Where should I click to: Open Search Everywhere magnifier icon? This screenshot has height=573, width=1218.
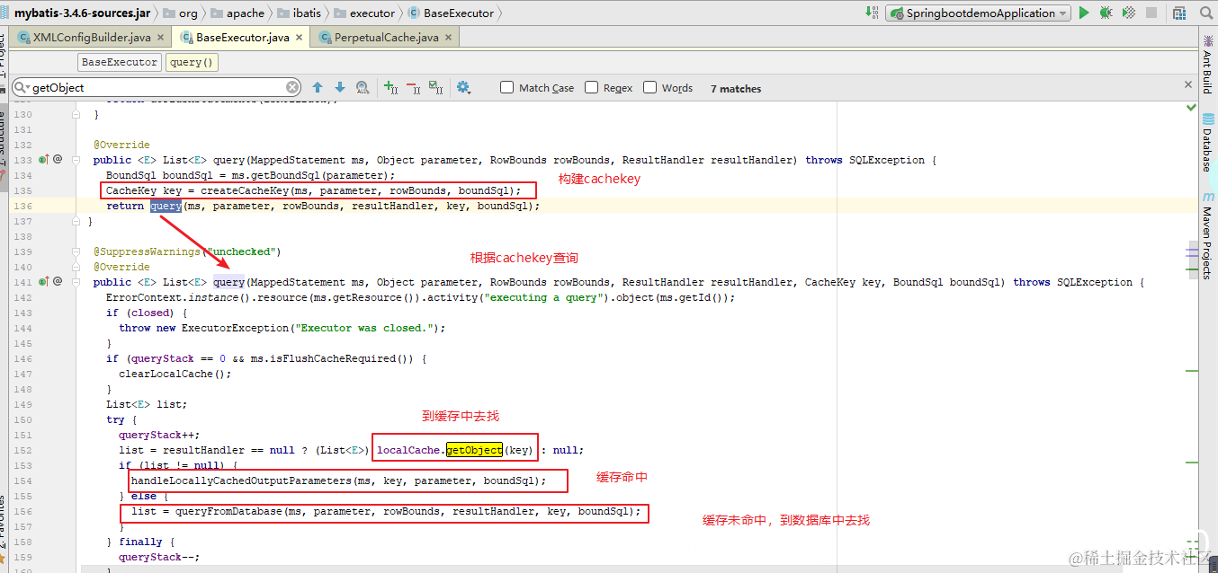[1205, 13]
